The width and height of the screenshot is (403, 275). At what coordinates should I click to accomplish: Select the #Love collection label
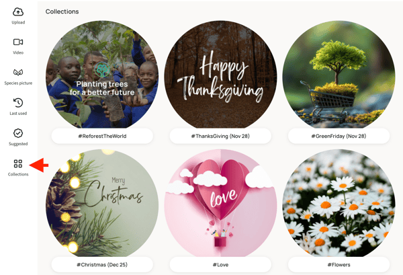pos(220,264)
